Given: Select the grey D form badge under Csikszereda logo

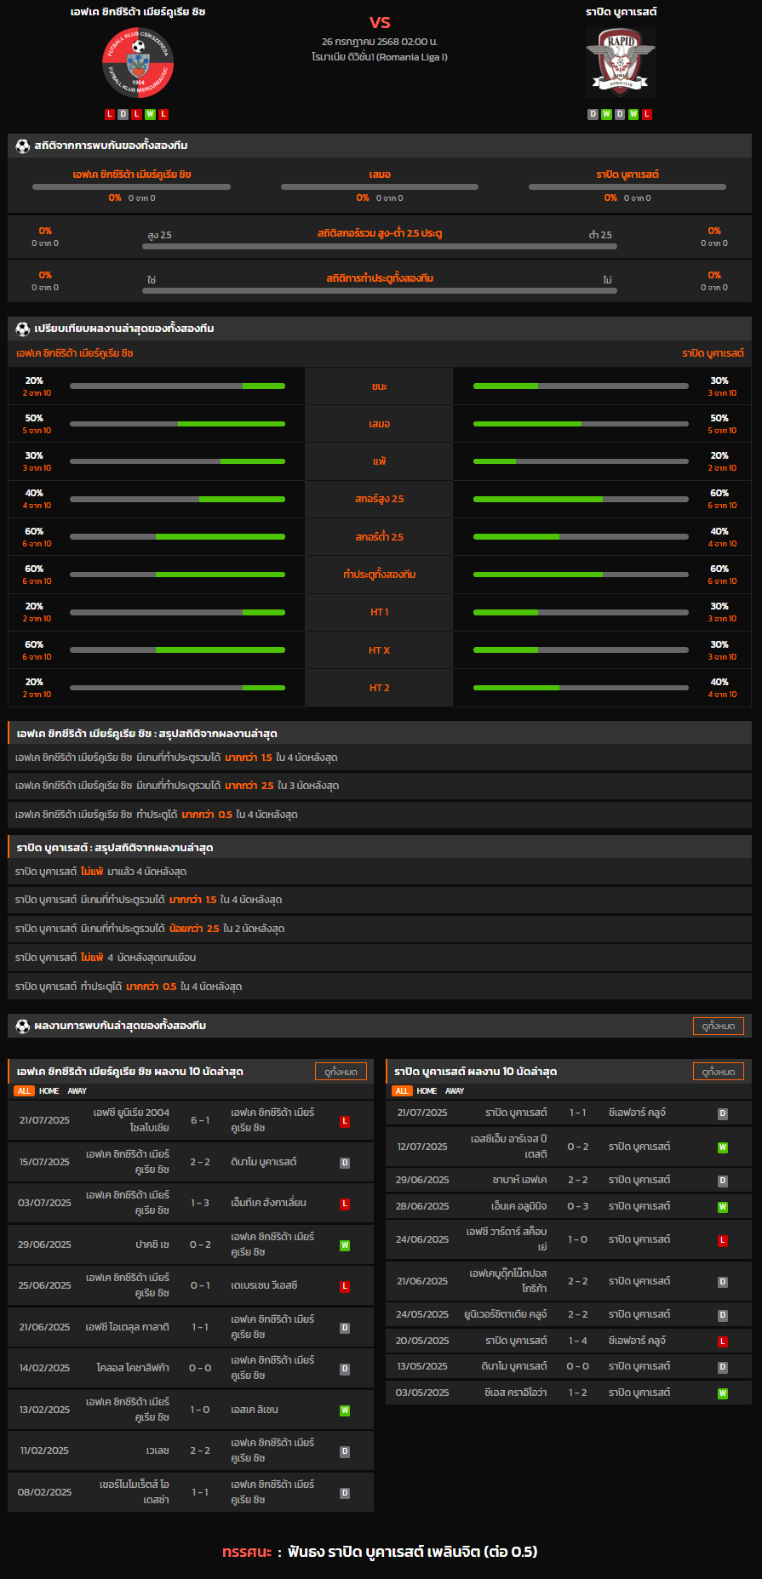Looking at the screenshot, I should [123, 114].
